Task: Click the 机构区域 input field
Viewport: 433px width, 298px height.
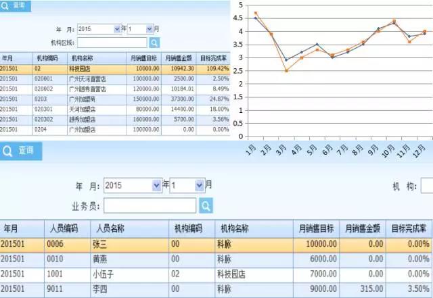Action: 112,43
